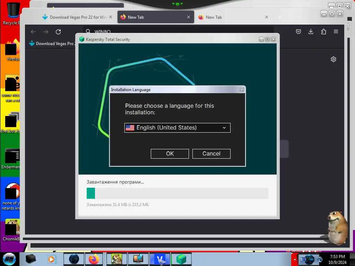Open monitor app in taskbar
This screenshot has width=355, height=266.
[138, 259]
